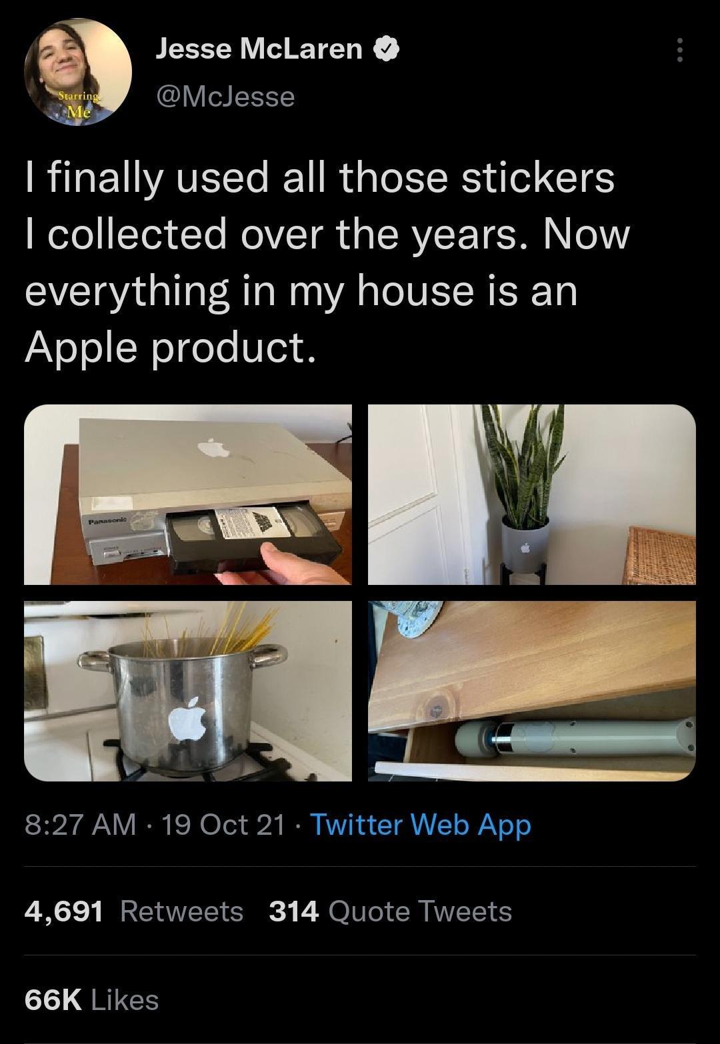Screen dimensions: 720x1044
Task: Open the spaghetti pot photo
Action: [188, 691]
